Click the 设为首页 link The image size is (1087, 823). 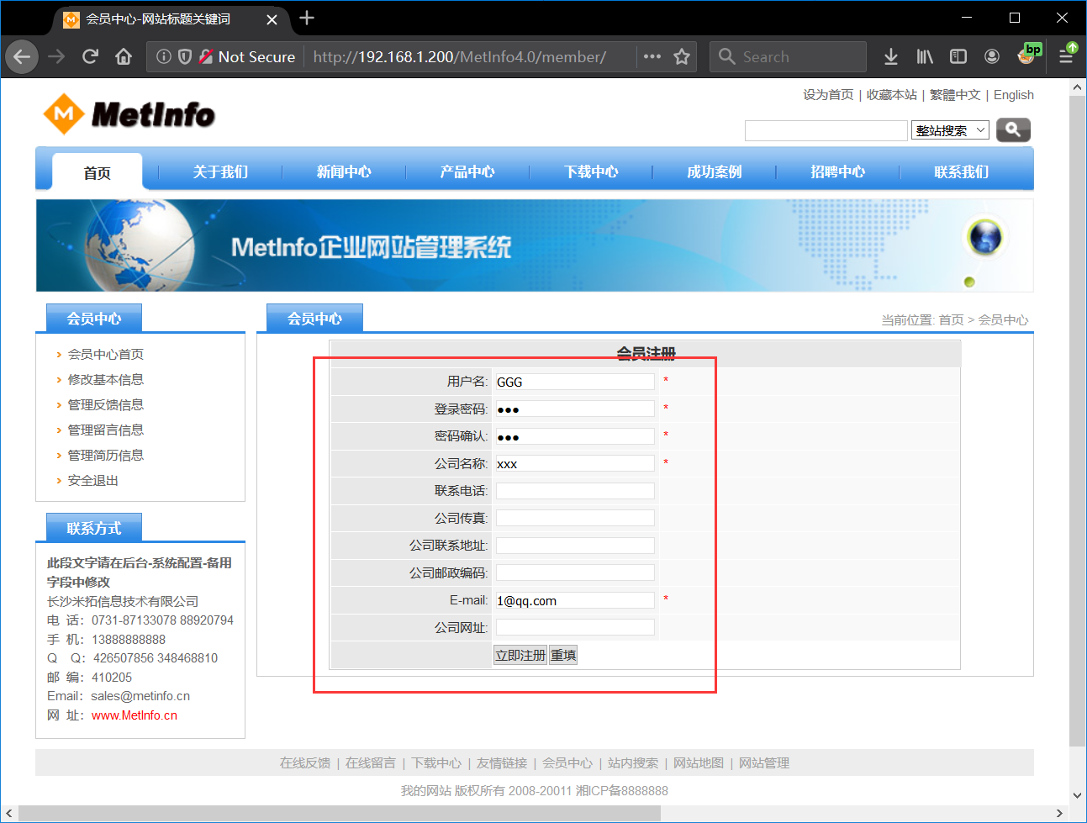(828, 95)
